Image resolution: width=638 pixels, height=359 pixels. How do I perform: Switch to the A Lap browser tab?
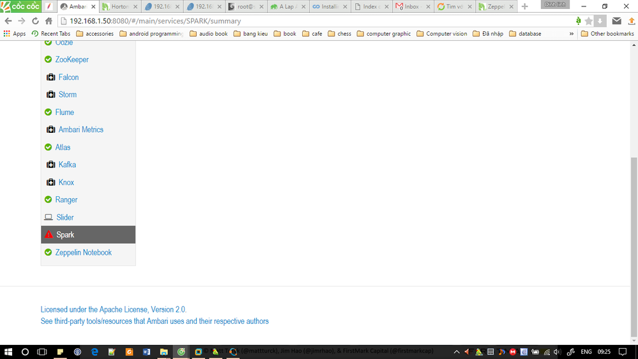pos(287,6)
